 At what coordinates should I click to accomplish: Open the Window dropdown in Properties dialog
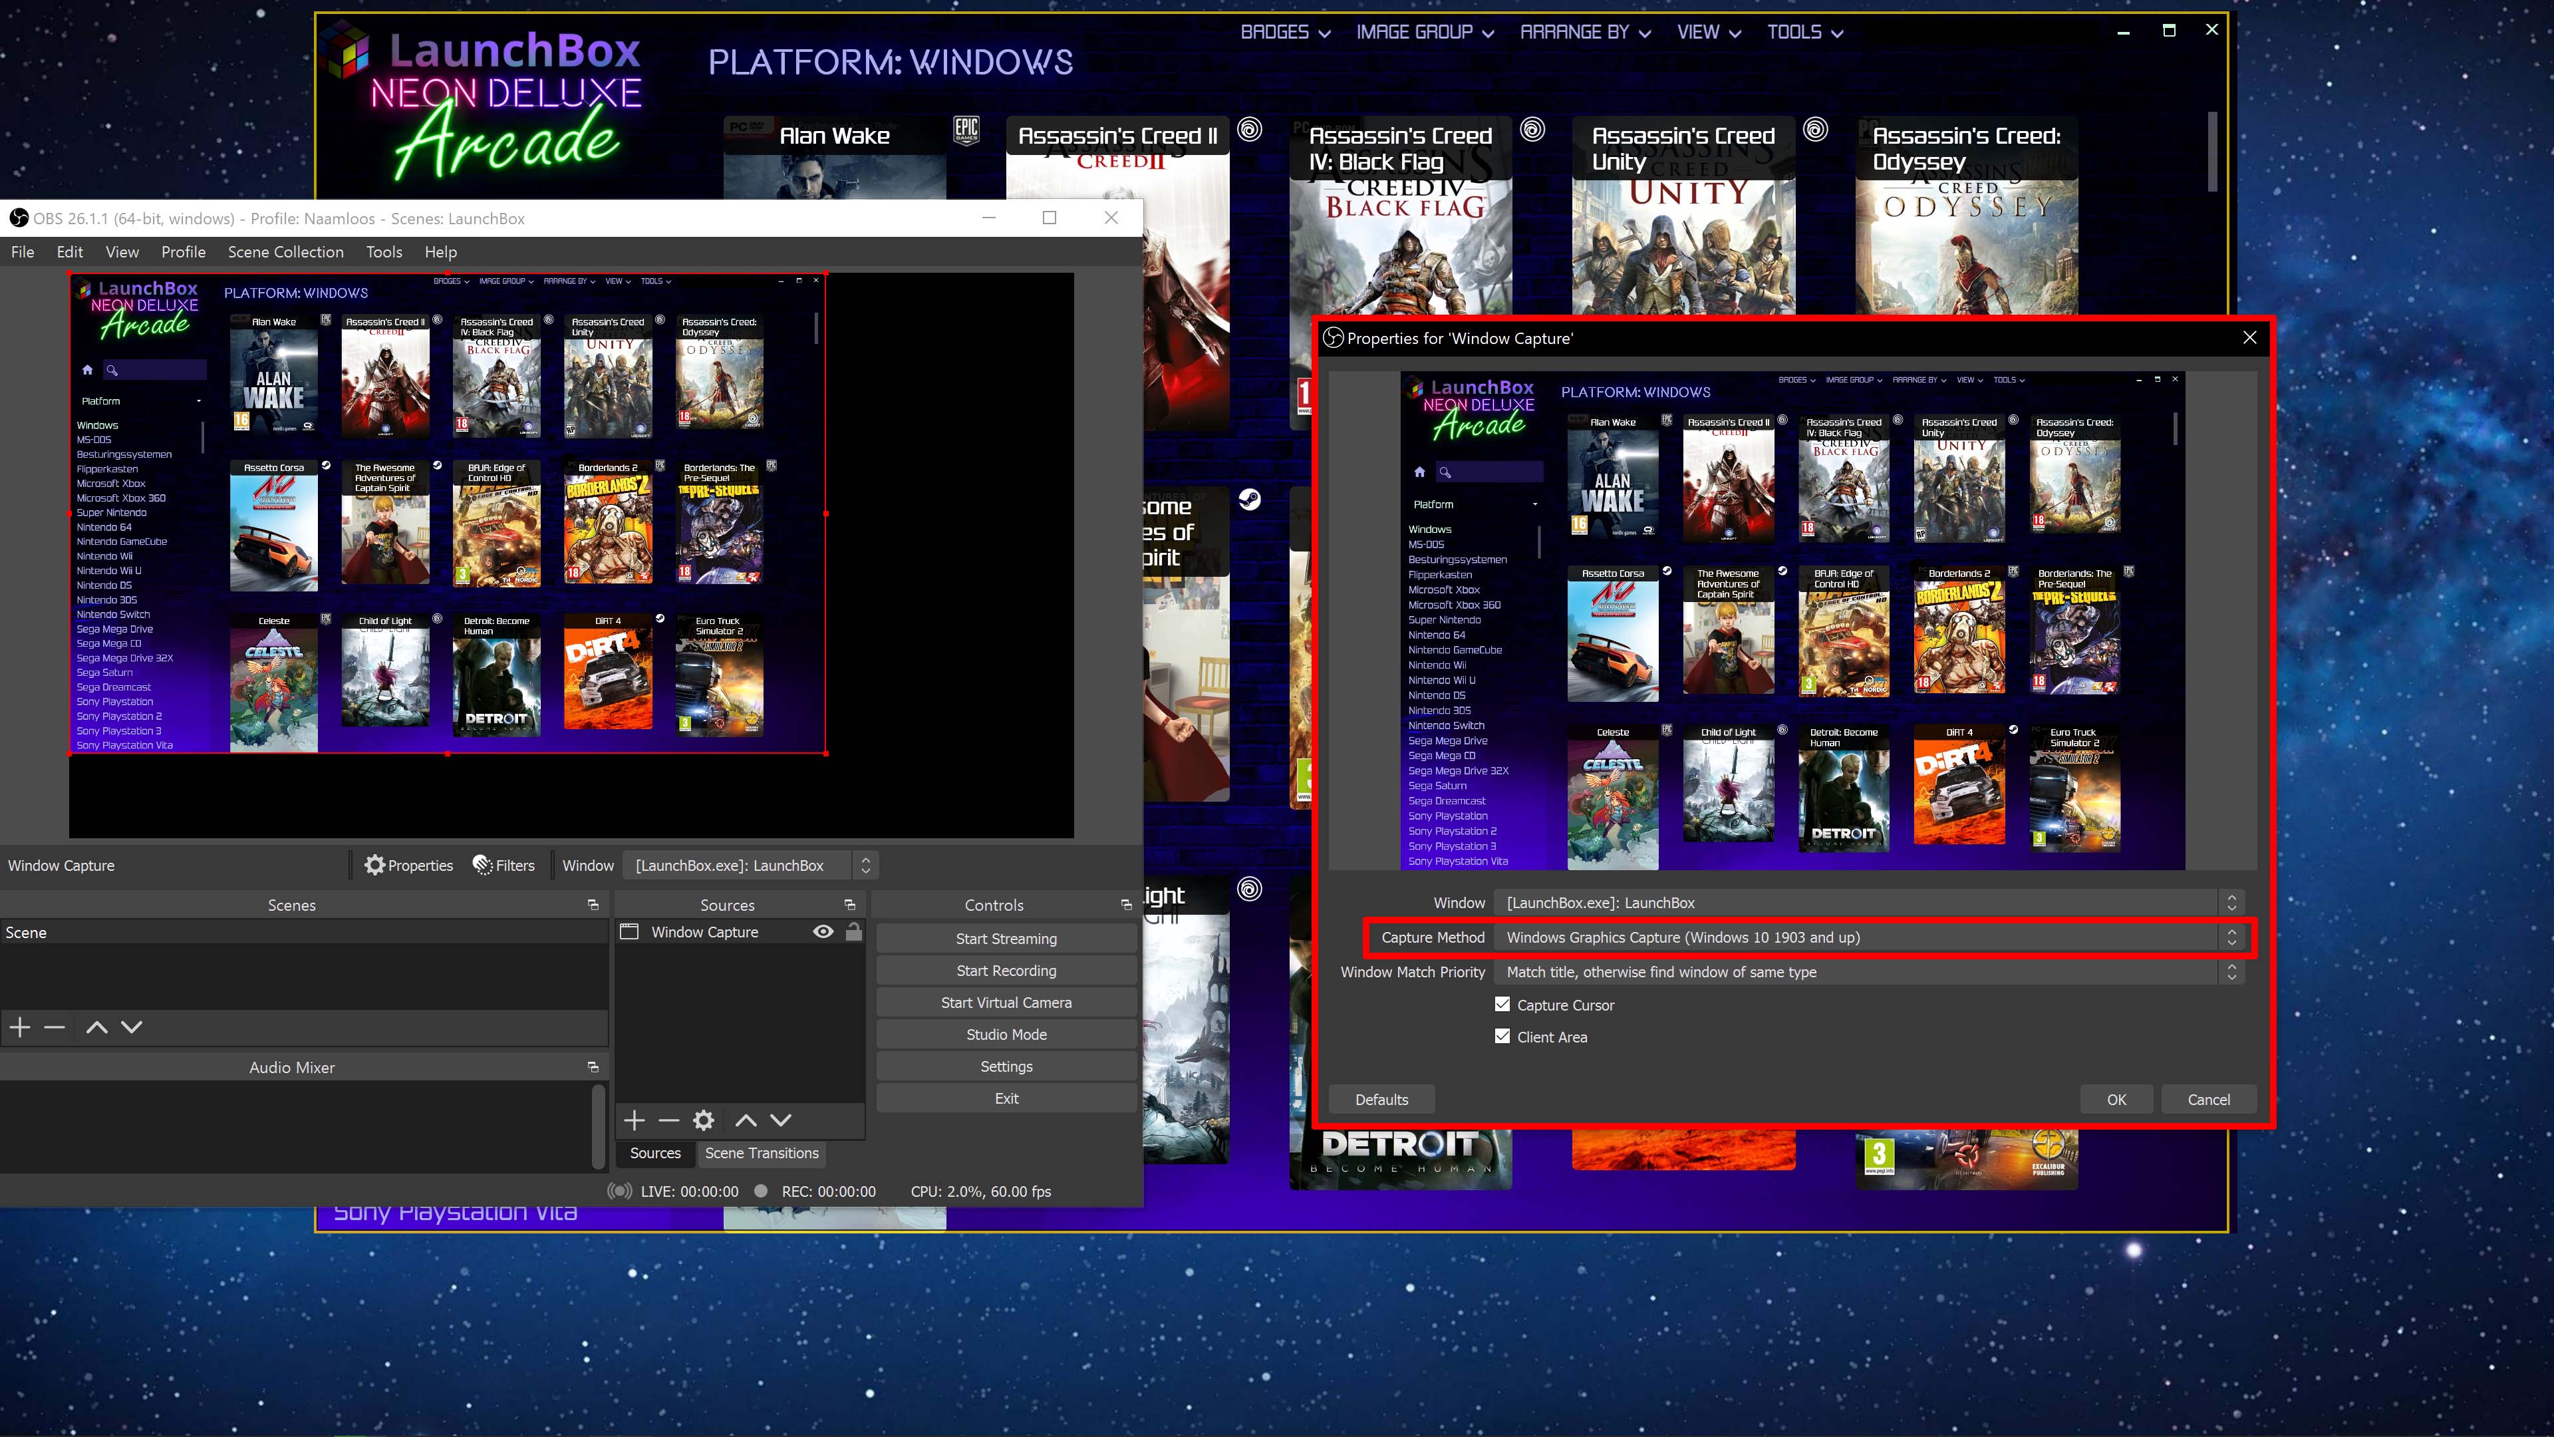tap(1868, 903)
